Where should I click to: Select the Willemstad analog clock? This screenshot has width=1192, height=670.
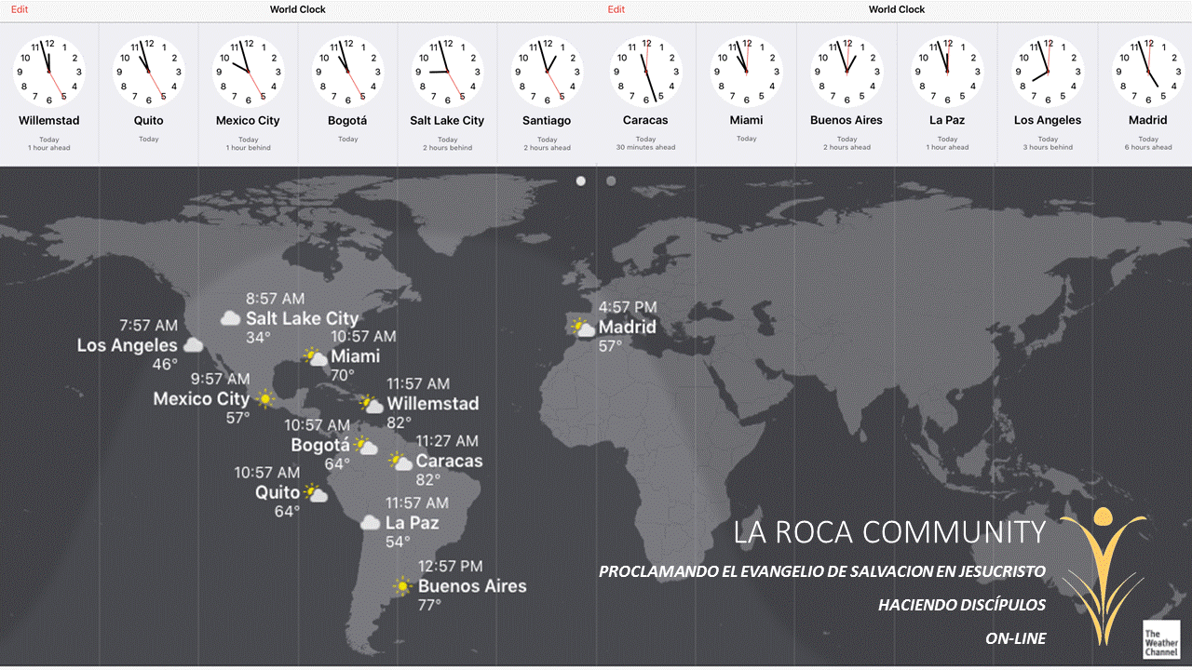49,72
